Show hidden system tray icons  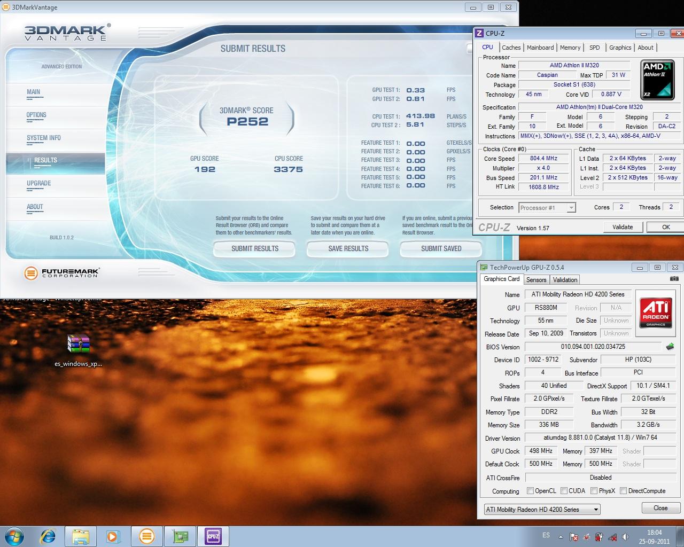(561, 537)
